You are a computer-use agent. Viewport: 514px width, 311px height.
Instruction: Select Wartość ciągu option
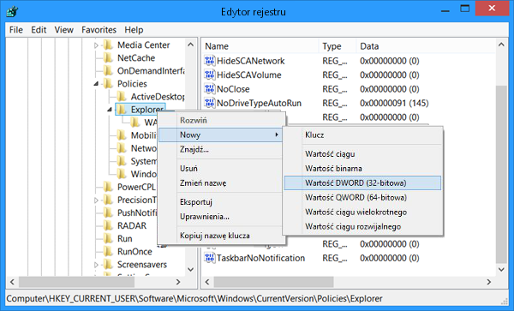[x=362, y=153]
